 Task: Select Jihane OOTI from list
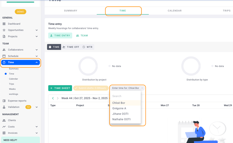click(x=120, y=114)
